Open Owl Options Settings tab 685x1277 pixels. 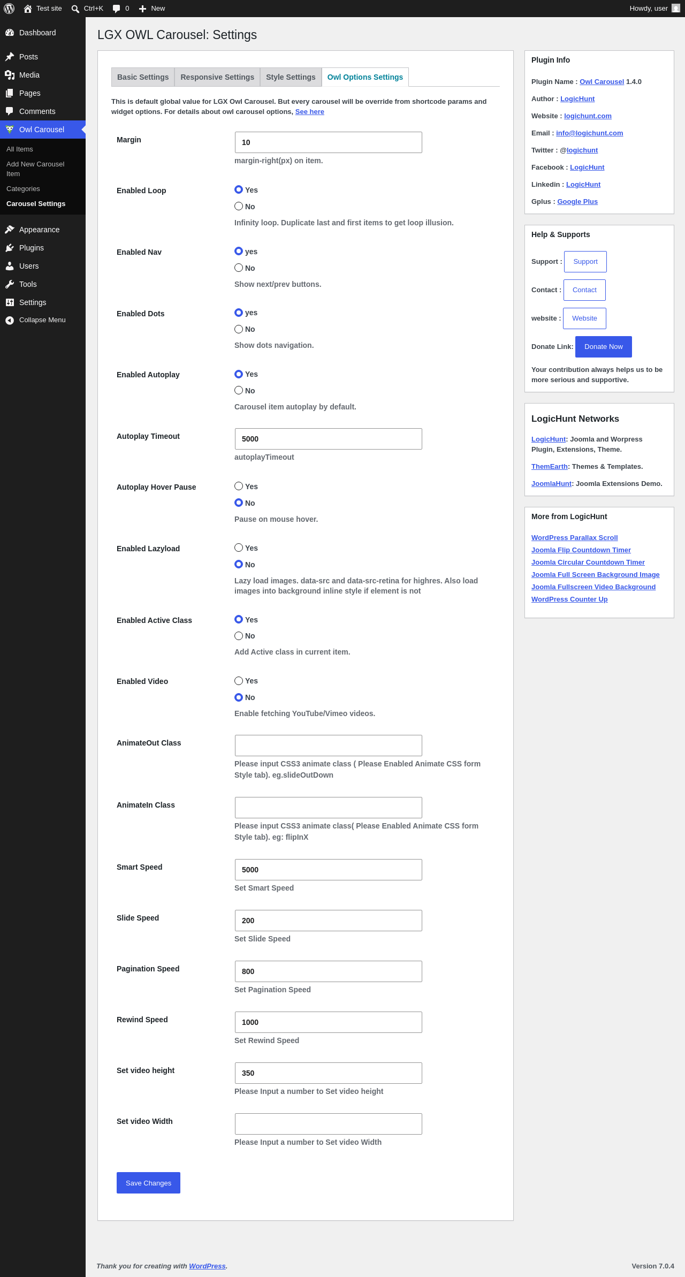pos(365,77)
